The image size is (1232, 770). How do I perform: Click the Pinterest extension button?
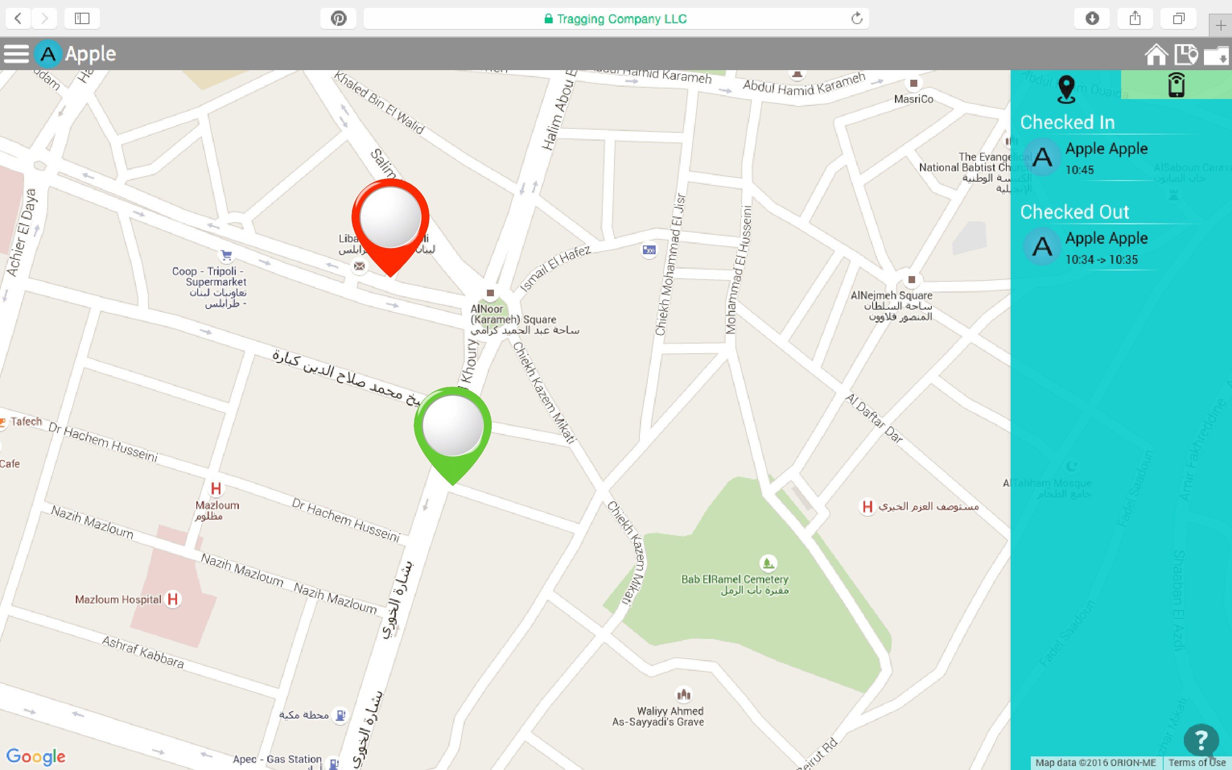click(338, 18)
